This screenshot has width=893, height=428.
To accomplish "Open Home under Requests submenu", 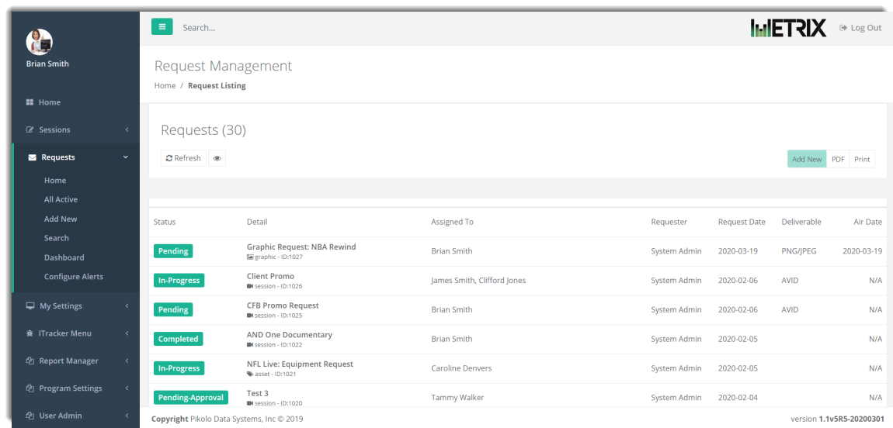I will pyautogui.click(x=55, y=180).
